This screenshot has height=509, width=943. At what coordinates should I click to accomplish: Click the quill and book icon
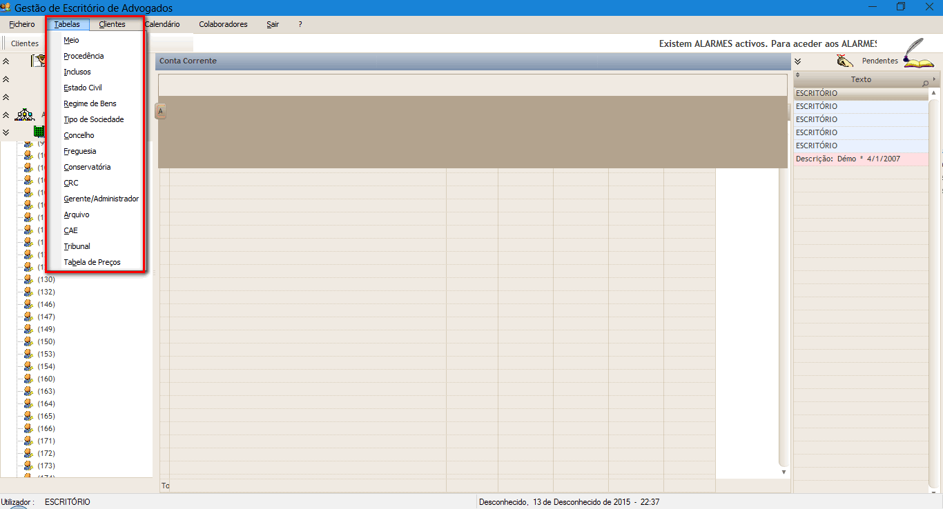pos(918,55)
